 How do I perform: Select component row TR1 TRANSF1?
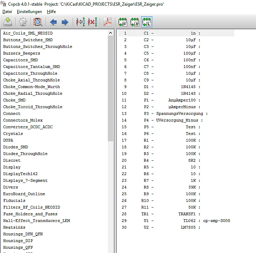[x=176, y=214]
